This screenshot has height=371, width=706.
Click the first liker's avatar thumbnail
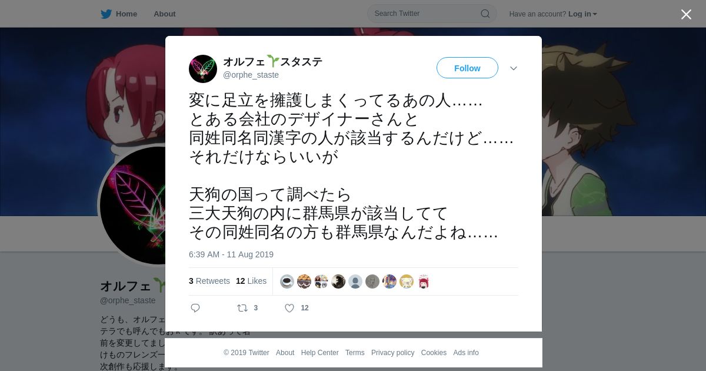point(287,281)
